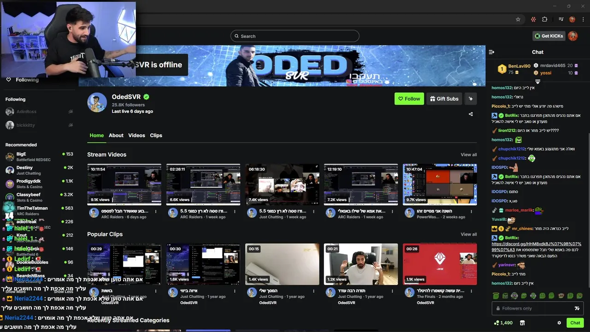This screenshot has height=332, width=590.
Task: Open the Kick user avatar menu beside Get KICKs
Action: coord(572,36)
